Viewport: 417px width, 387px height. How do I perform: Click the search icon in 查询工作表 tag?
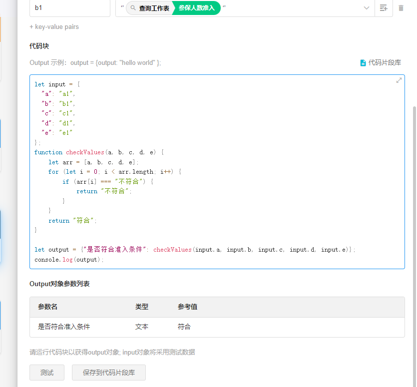(x=133, y=8)
